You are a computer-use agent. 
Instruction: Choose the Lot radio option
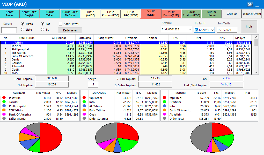coord(43,24)
